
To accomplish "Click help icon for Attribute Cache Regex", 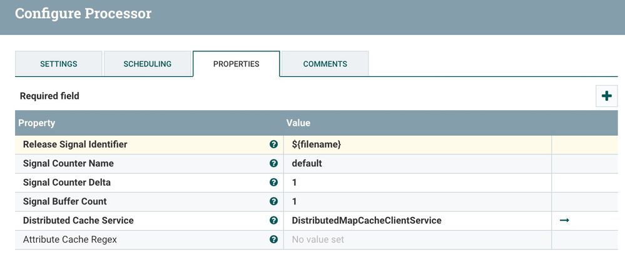I will [273, 239].
